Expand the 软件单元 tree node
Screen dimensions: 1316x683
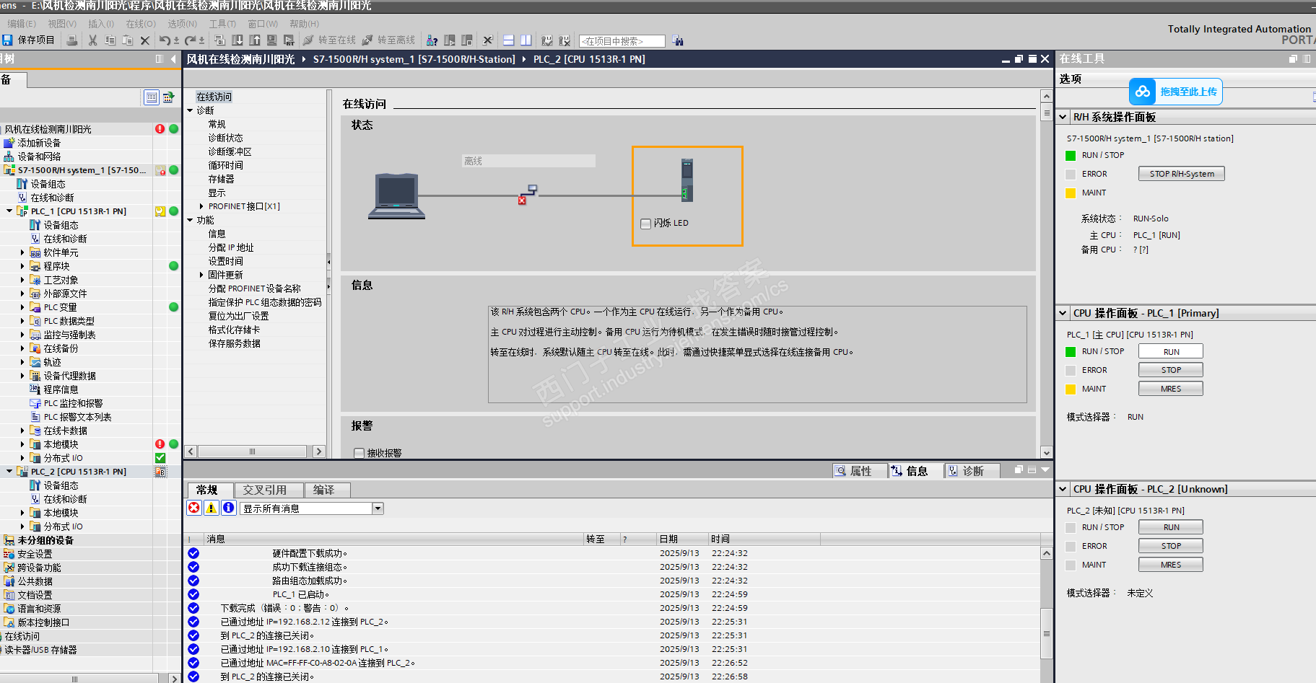click(x=22, y=252)
